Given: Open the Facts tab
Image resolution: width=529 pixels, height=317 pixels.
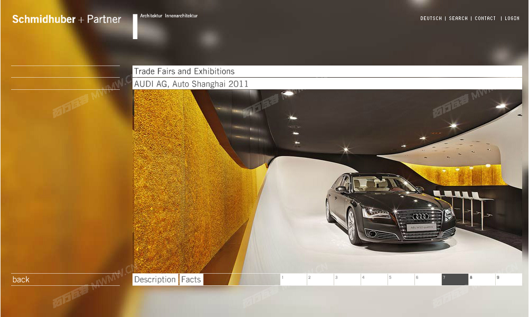Looking at the screenshot, I should (191, 279).
